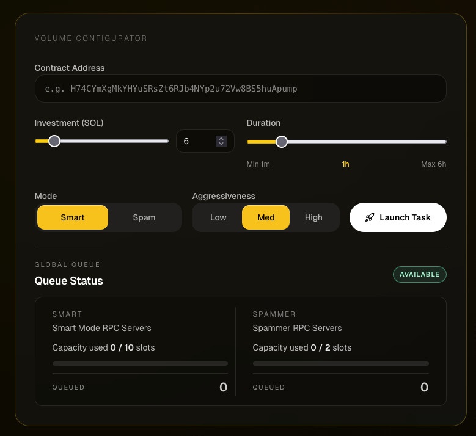Set Aggressiveness to Med
This screenshot has height=436, width=476.
[266, 217]
